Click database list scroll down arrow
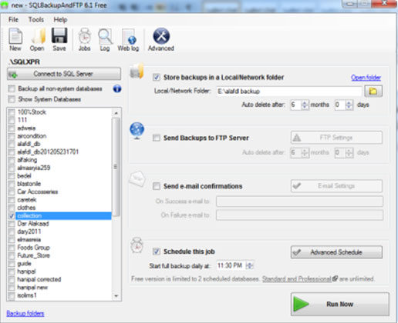The width and height of the screenshot is (398, 323). (x=116, y=296)
